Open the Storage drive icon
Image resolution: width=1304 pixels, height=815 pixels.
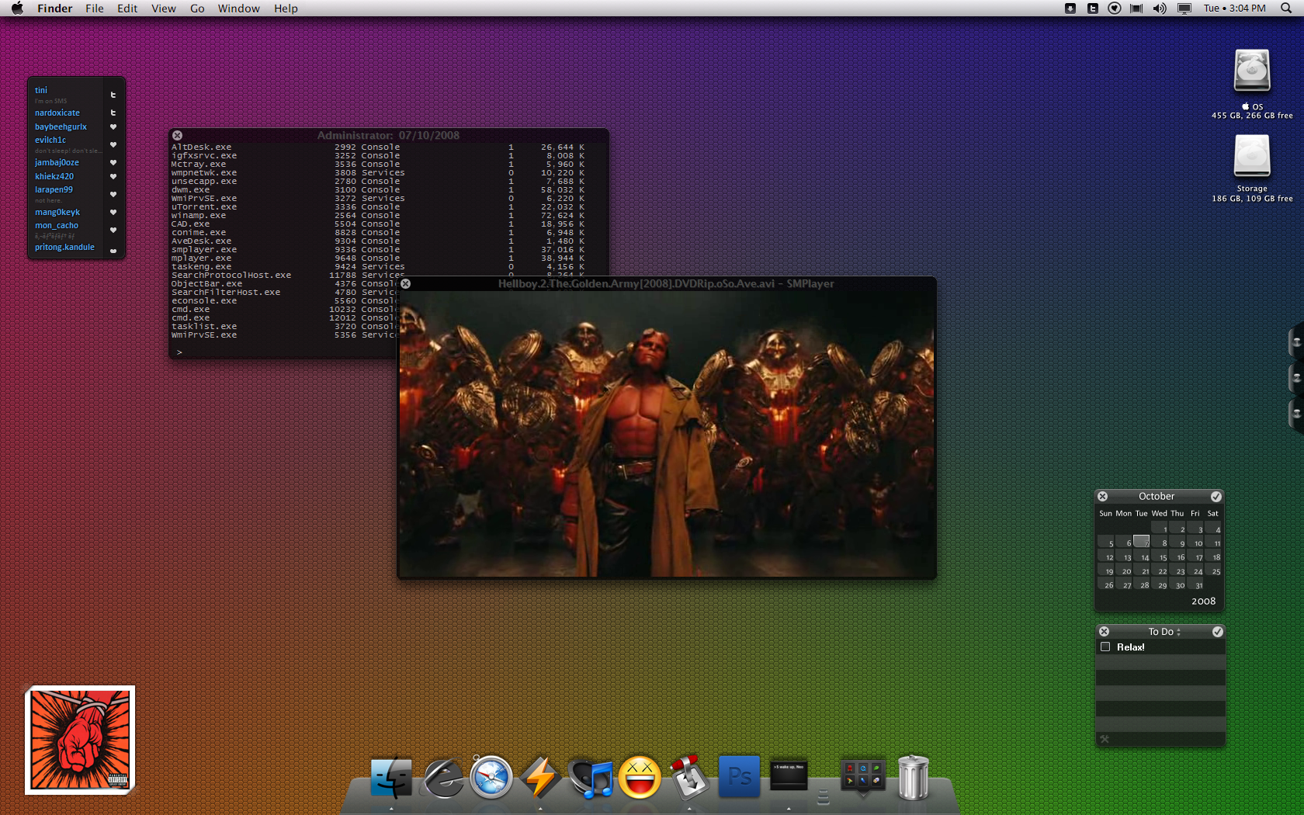point(1252,156)
